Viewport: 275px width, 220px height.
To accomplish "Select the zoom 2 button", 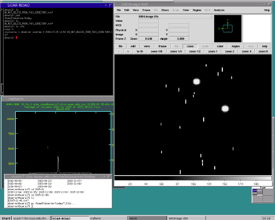I will pos(229,52).
